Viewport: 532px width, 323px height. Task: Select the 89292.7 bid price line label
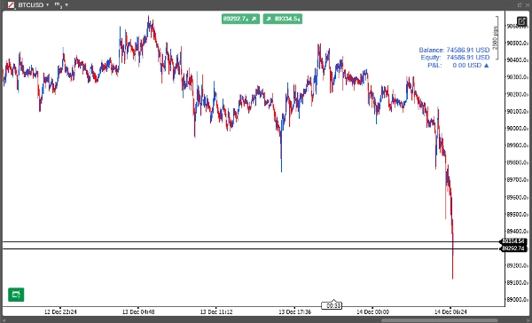click(513, 248)
